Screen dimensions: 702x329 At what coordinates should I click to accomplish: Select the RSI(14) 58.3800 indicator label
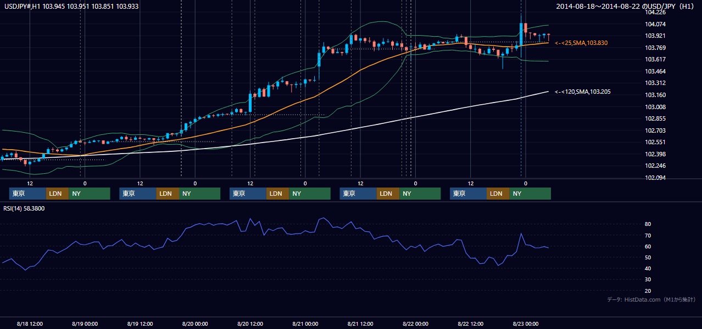pyautogui.click(x=24, y=208)
